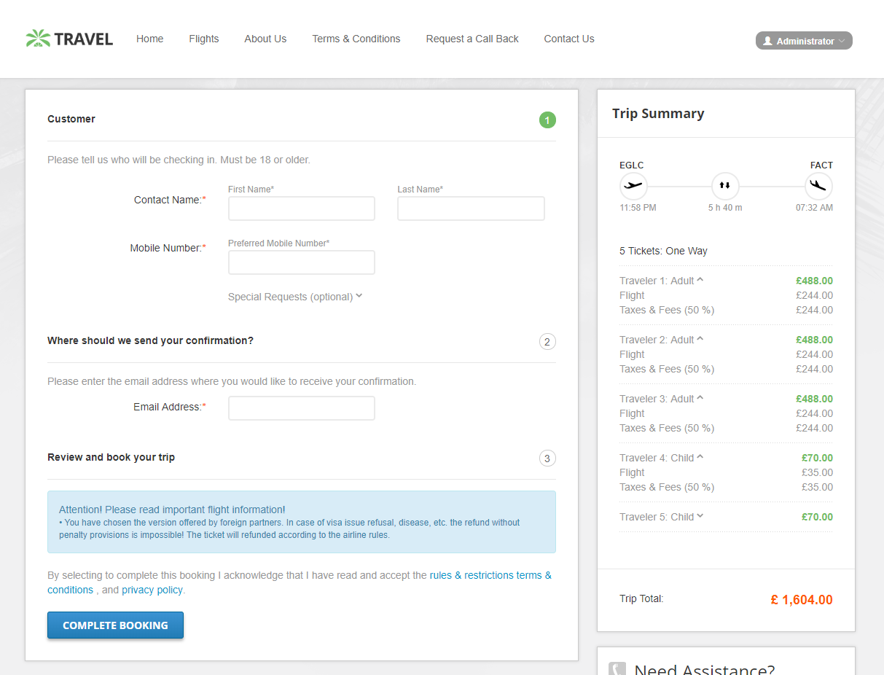The width and height of the screenshot is (884, 675).
Task: Click the Preferred Mobile Number field
Action: pyautogui.click(x=301, y=262)
